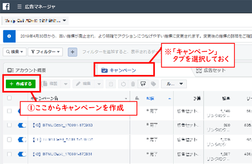Click the filter text input field
Screen dimensions: 252x164
click(x=121, y=52)
